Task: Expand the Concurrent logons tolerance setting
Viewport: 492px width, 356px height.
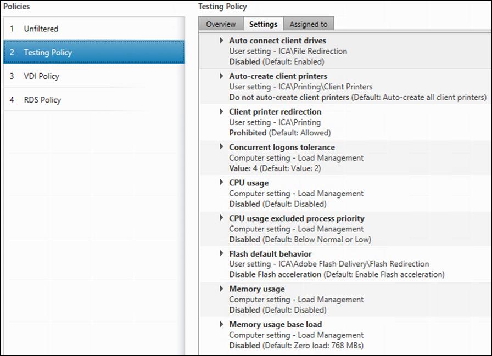Action: click(x=222, y=147)
